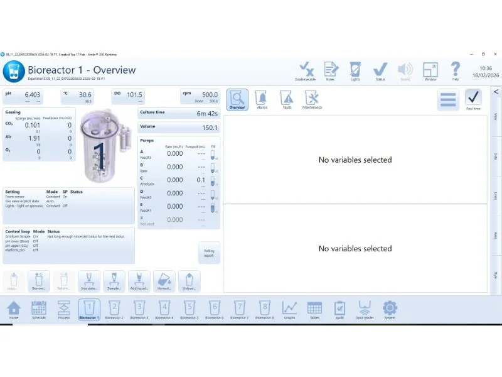Switch to Bioreactor 8
This screenshot has width=502, height=377.
[264, 310]
